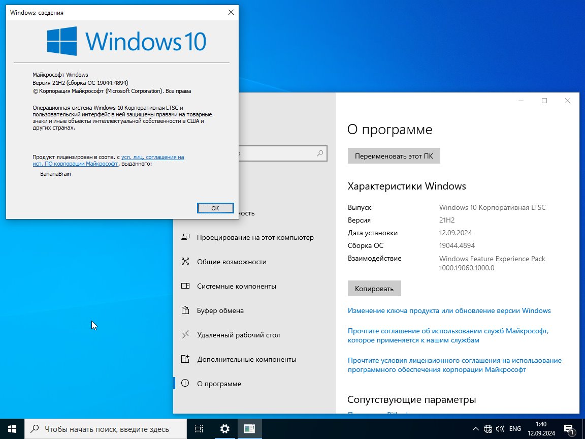Open Windows Start menu
Image resolution: width=585 pixels, height=439 pixels.
[12, 429]
